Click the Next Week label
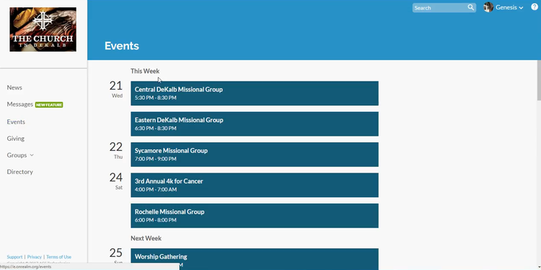Image resolution: width=541 pixels, height=270 pixels. click(146, 238)
